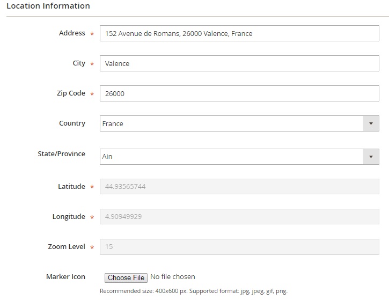
Task: Click the Longitude label
Action: [69, 217]
